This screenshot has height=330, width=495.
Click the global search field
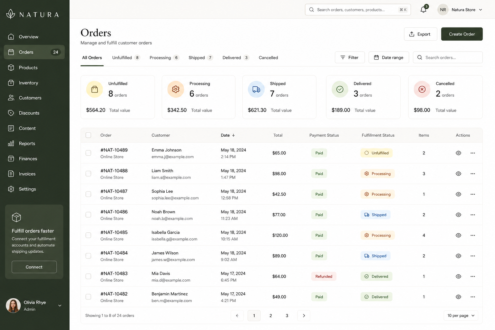358,10
